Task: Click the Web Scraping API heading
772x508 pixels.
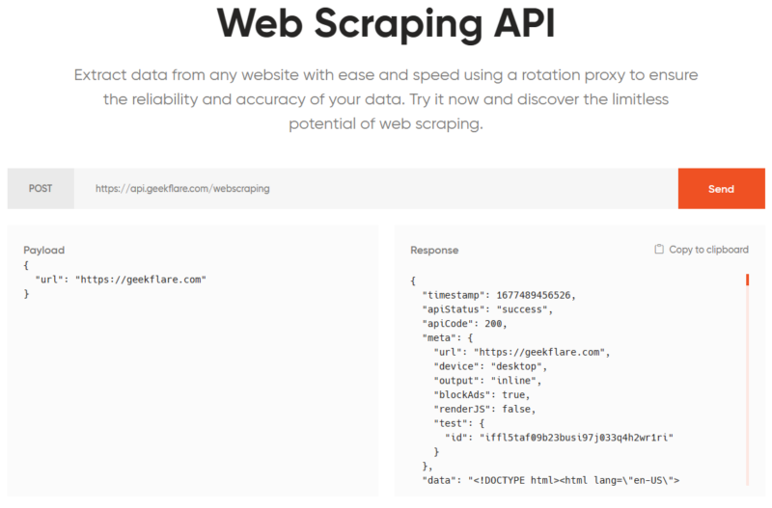Action: [386, 25]
